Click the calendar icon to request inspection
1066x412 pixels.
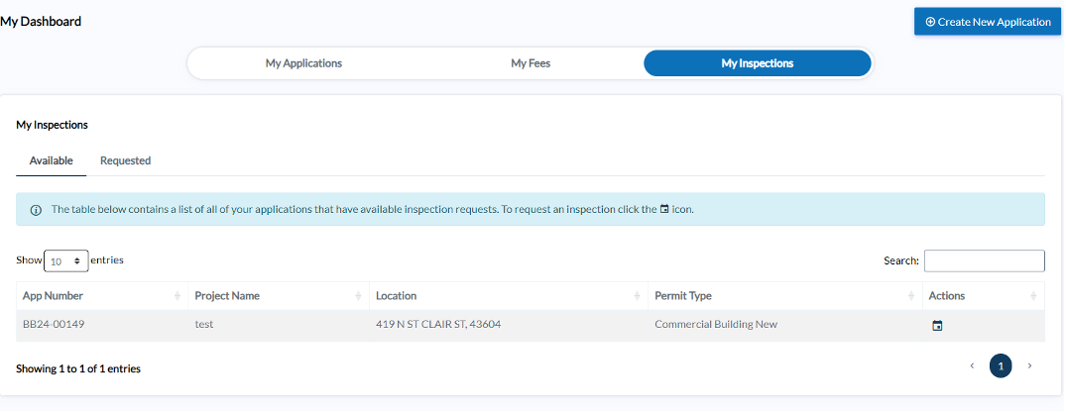(937, 325)
